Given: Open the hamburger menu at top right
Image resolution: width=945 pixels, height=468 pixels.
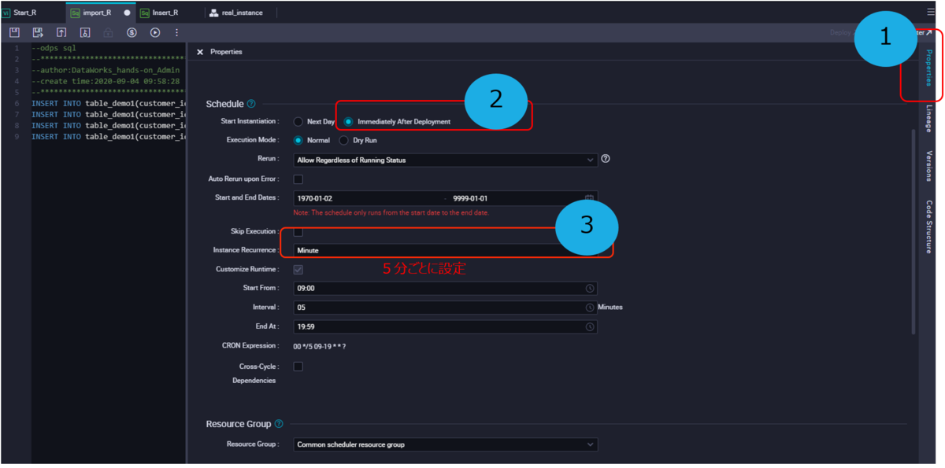Looking at the screenshot, I should (x=932, y=13).
